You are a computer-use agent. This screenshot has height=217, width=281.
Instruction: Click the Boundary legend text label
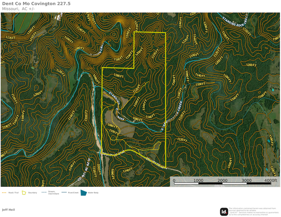click(32, 193)
